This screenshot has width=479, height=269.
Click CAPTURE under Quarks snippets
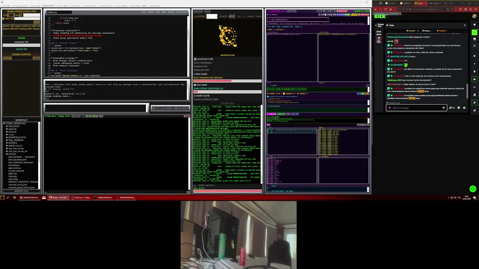pos(7,58)
